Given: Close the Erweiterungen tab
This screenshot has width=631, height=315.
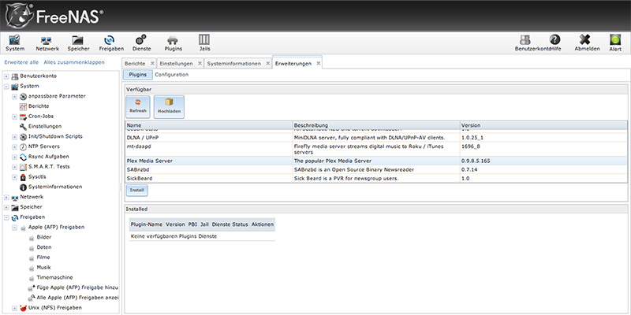Looking at the screenshot, I should (318, 64).
